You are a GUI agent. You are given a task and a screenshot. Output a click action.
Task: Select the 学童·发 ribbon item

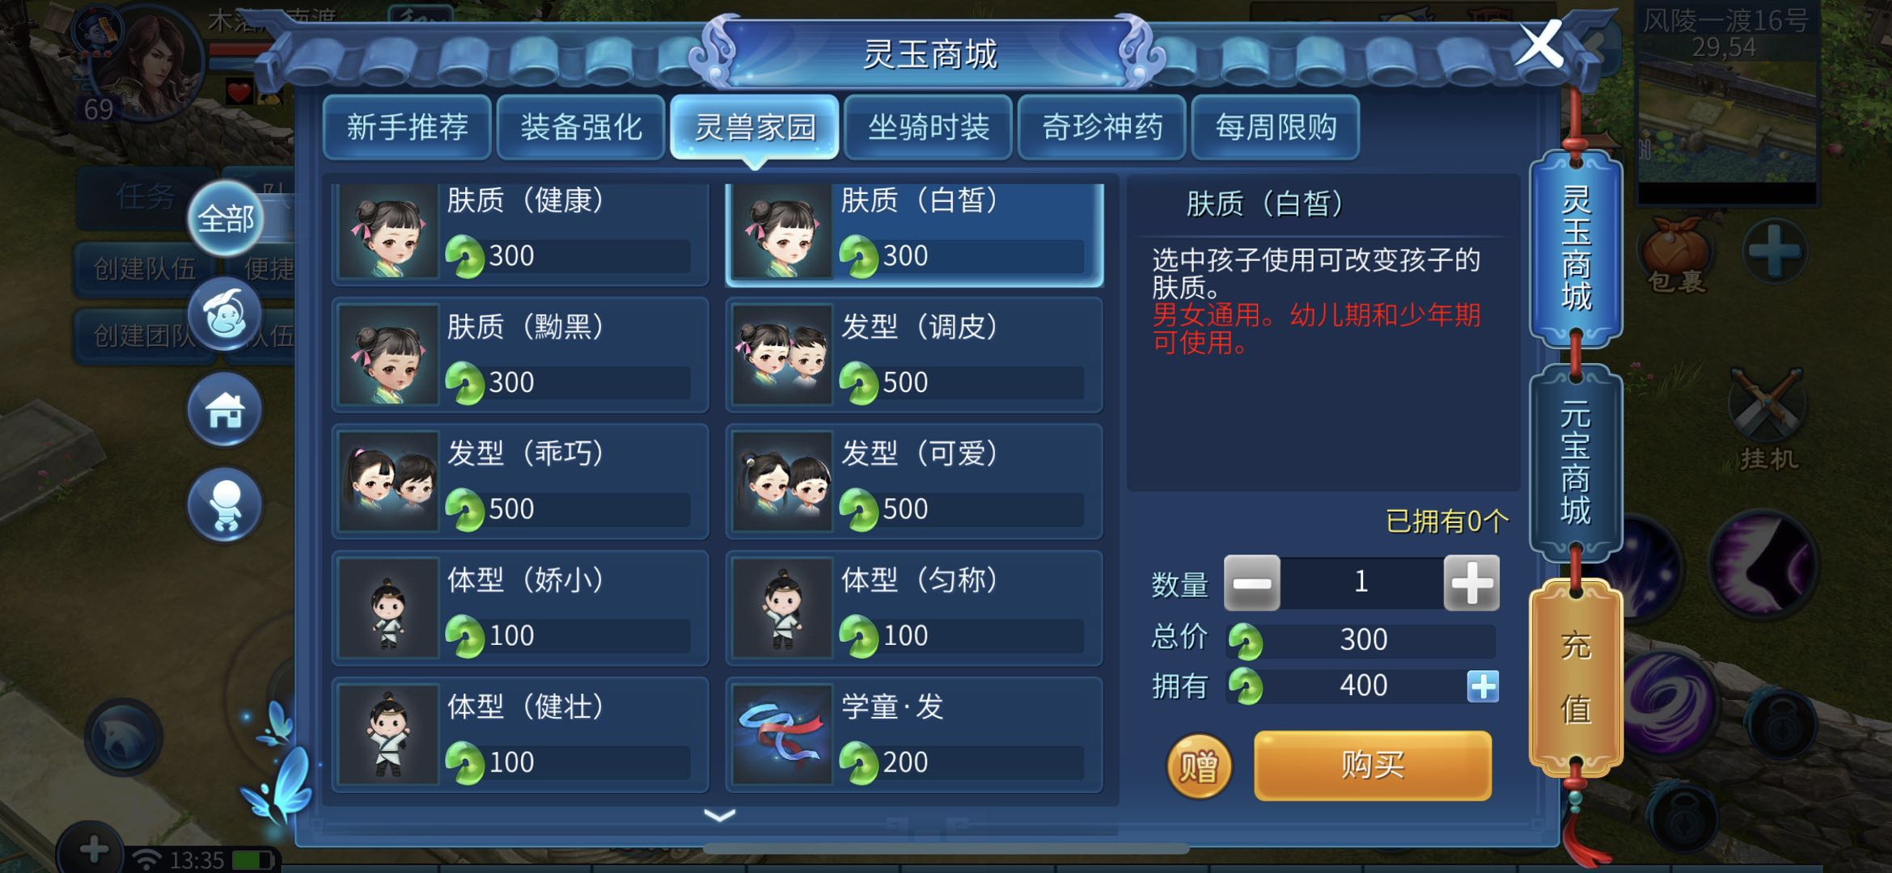pos(914,734)
